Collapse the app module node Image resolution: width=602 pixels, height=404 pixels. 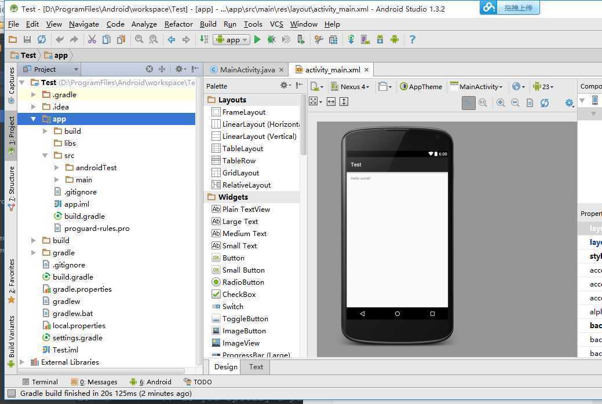pyautogui.click(x=34, y=119)
